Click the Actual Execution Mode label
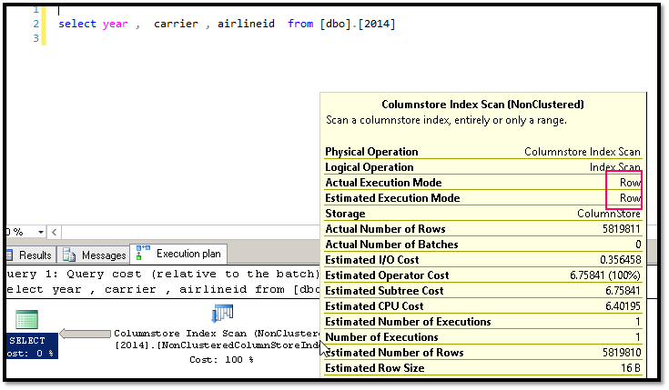669x390 pixels. coord(383,183)
